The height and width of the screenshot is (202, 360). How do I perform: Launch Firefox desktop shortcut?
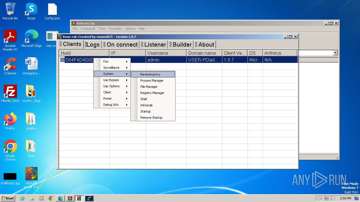click(10, 121)
